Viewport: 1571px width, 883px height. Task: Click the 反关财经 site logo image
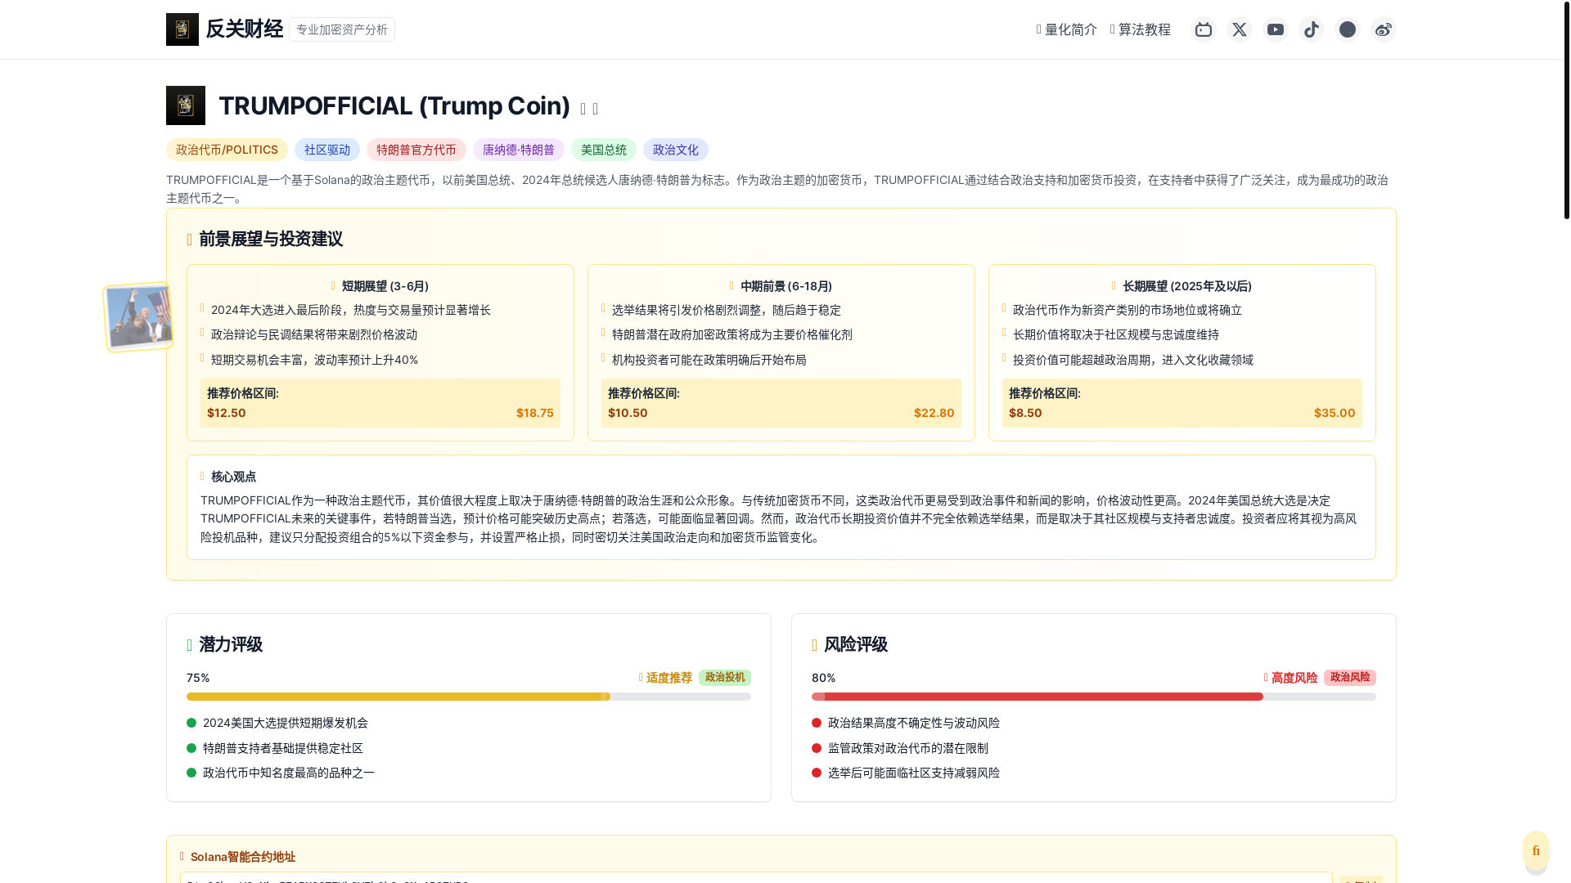pos(182,29)
